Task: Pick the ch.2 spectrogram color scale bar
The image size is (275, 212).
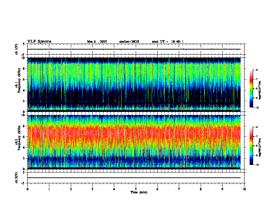Action: 251,146
